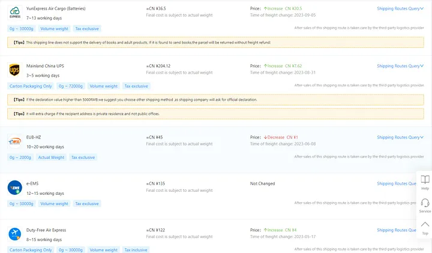
Task: Click the 0g ~ 2000g tag
Action: pos(20,158)
